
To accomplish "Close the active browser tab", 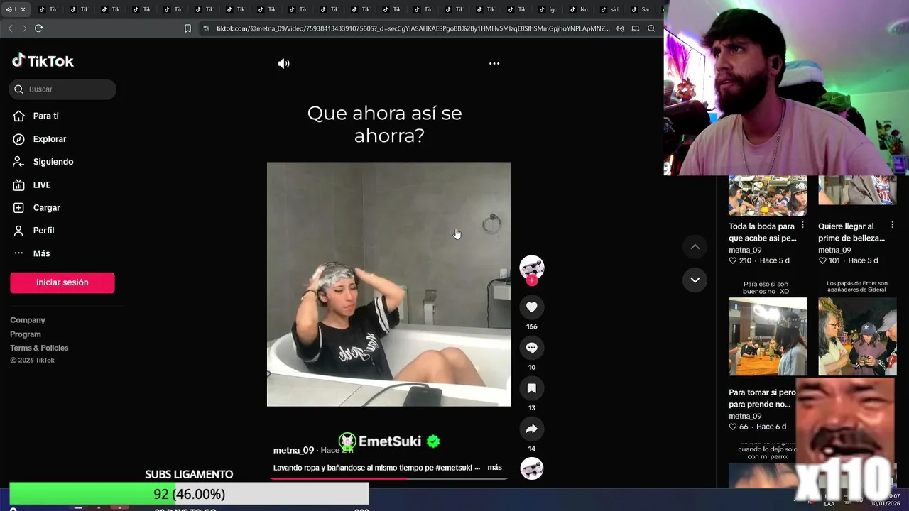I will point(23,9).
